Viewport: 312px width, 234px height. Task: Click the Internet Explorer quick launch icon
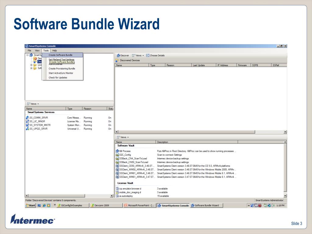pos(44,205)
